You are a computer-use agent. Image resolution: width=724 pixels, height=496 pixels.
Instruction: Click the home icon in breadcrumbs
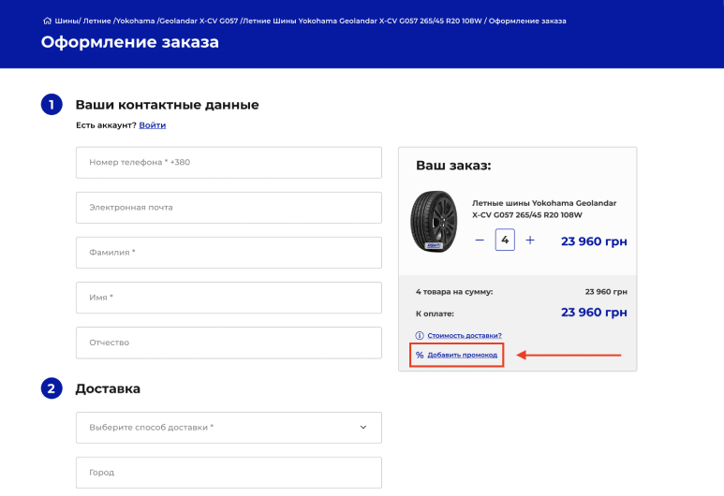(47, 21)
